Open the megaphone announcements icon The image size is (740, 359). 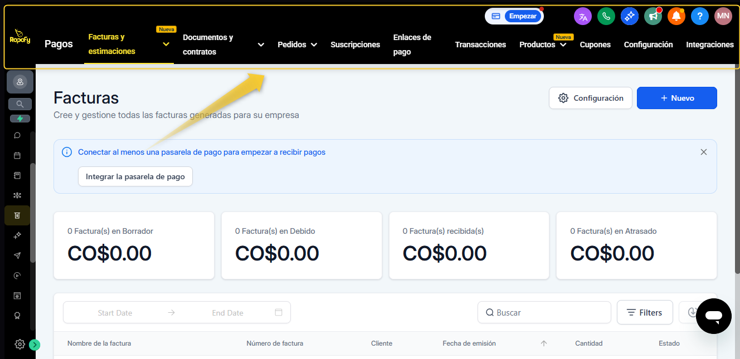pos(653,16)
